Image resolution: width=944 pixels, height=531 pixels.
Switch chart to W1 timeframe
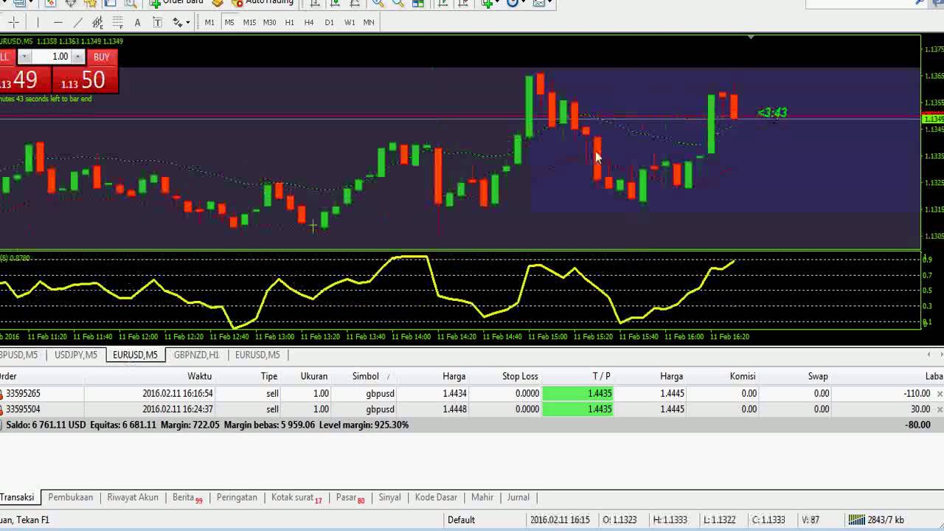[350, 23]
